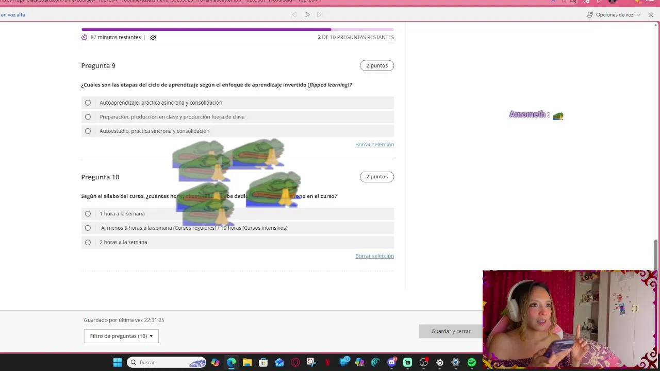Screen dimensions: 660x371
Task: Open Discord from the taskbar
Action: tap(392, 362)
